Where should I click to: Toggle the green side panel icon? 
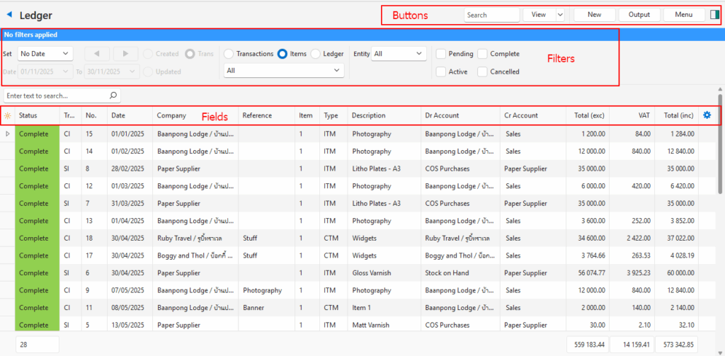714,15
